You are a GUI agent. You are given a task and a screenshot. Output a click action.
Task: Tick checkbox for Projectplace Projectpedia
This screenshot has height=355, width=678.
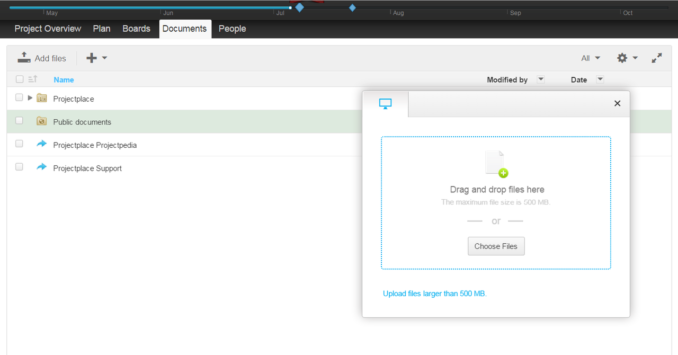[x=20, y=144]
